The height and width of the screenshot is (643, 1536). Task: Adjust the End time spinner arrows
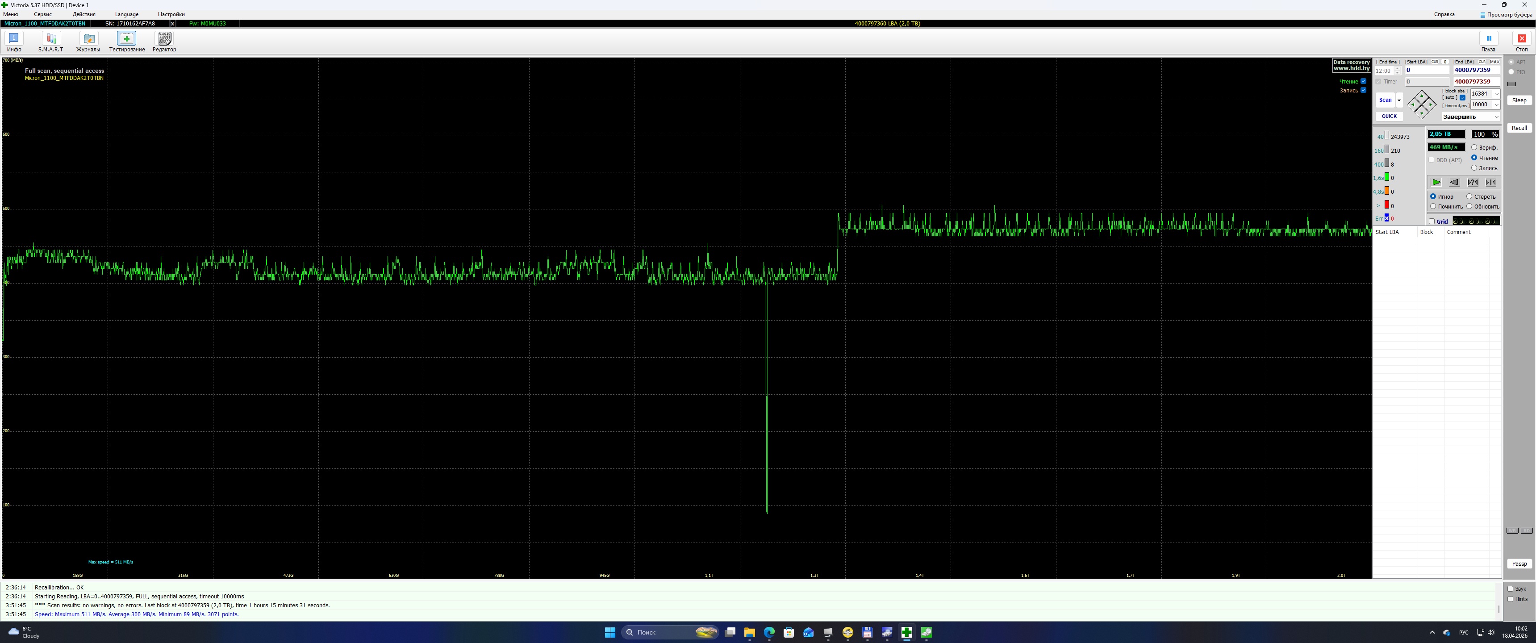click(1397, 71)
